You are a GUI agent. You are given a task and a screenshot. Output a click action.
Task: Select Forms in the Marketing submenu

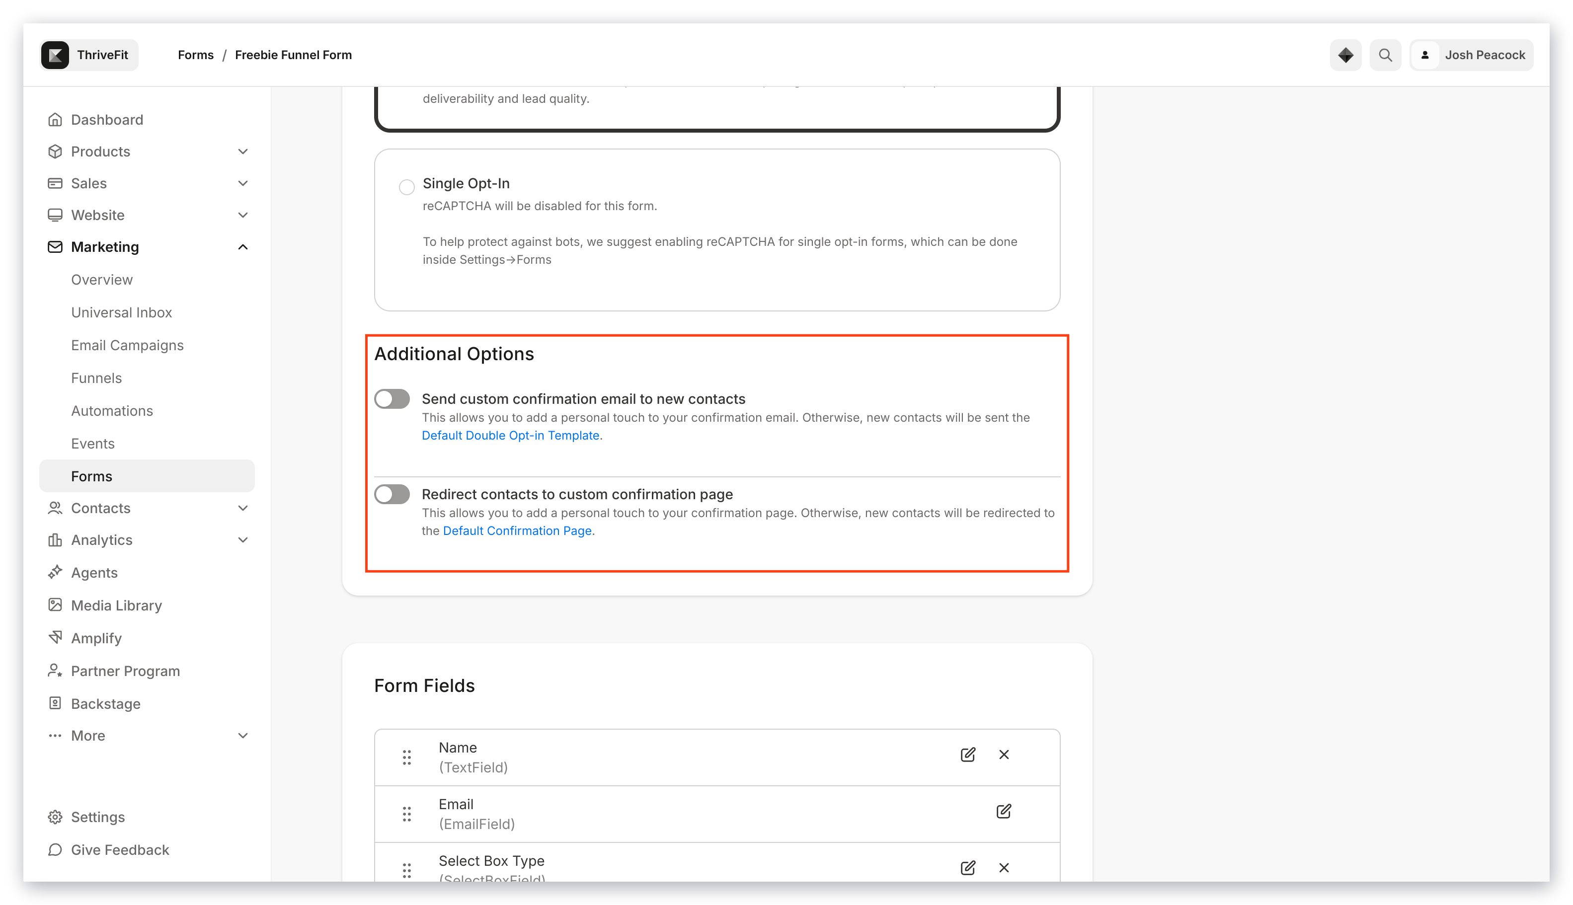pos(147,476)
